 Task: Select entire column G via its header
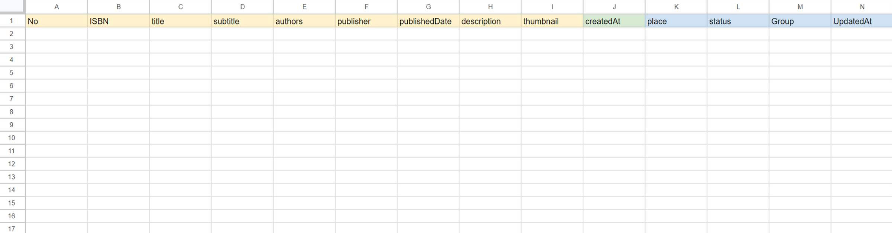coord(428,7)
